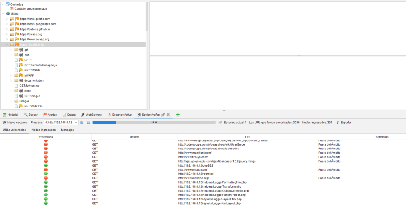
Task: Close the Spider(Araña) tab with the X icon
Action: 168,115
